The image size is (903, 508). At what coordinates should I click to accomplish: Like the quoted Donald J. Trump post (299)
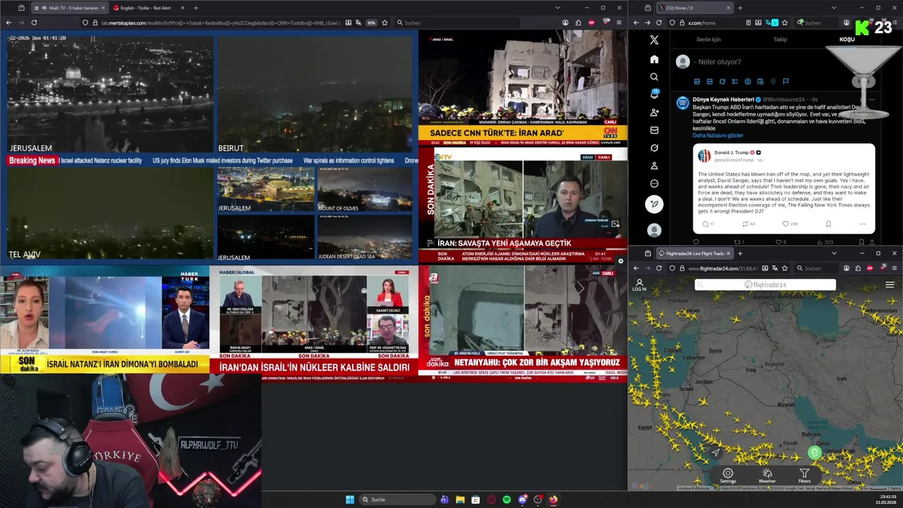point(789,224)
